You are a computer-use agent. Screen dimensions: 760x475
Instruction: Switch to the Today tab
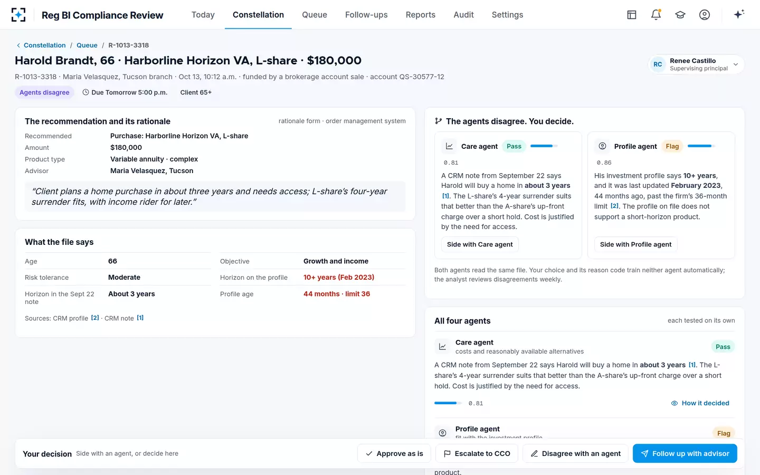[203, 15]
